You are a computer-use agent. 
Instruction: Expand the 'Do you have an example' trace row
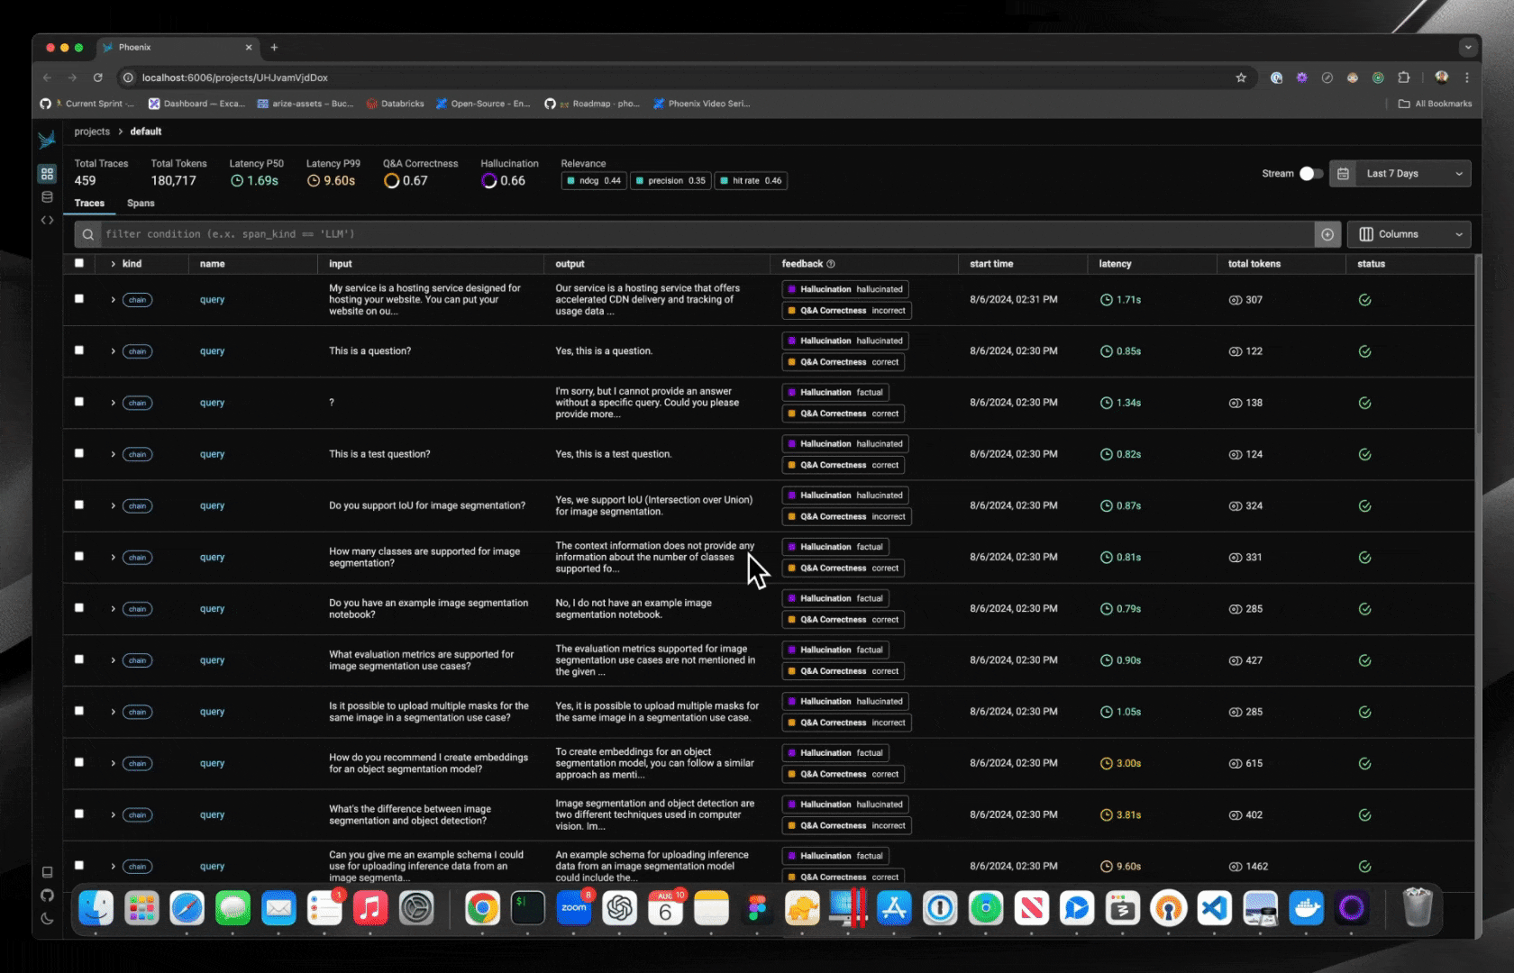tap(113, 609)
